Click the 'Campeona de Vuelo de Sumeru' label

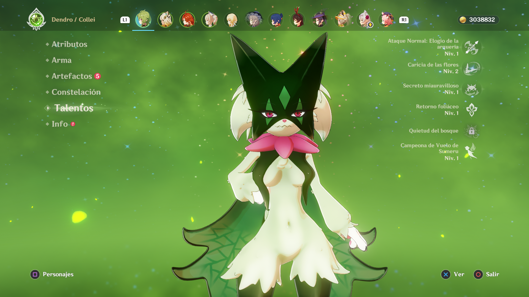pyautogui.click(x=430, y=148)
